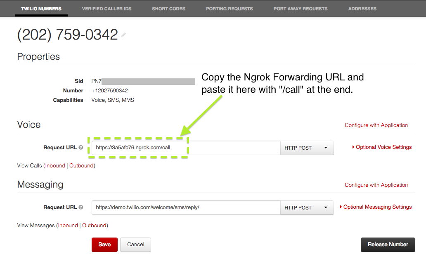Click the Sid value starting with PN7
Viewport: 426px width, 266px height.
[143, 81]
